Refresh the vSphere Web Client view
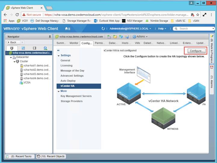 click(103, 29)
